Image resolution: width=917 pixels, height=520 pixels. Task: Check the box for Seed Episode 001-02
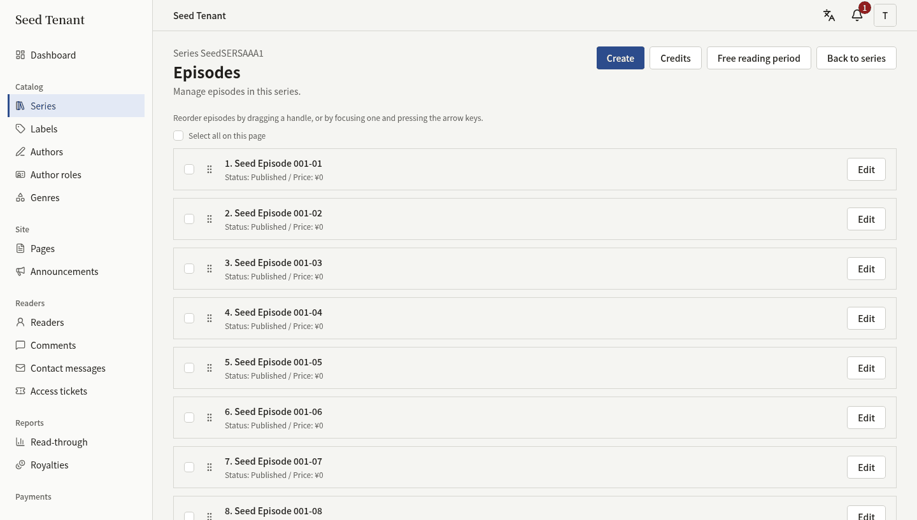tap(189, 219)
